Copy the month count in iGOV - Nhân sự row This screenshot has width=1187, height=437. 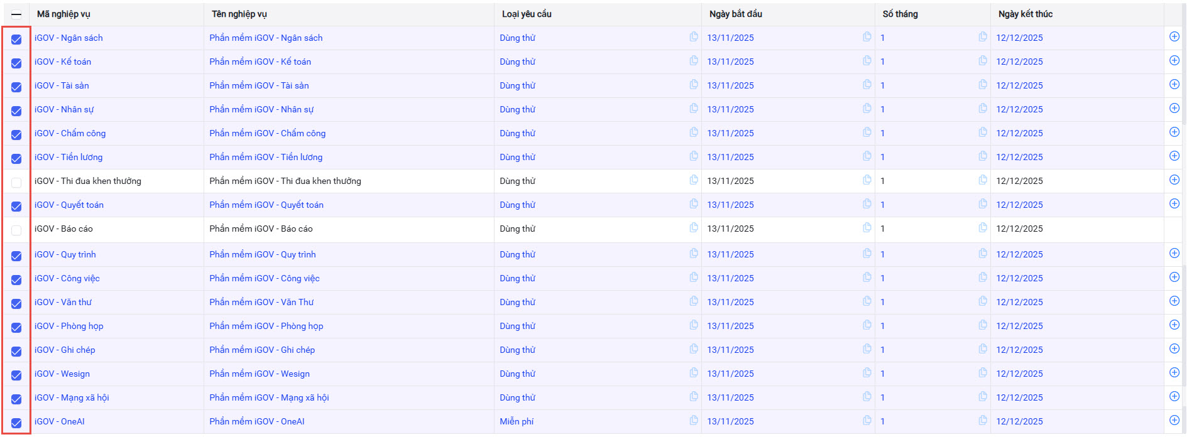pyautogui.click(x=983, y=109)
